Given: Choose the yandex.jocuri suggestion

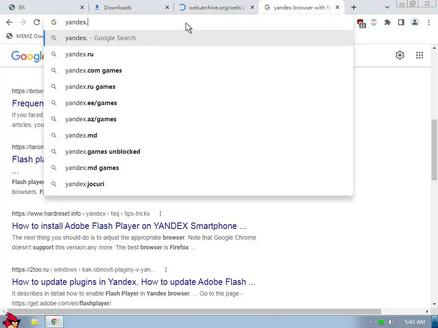Looking at the screenshot, I should tap(198, 184).
